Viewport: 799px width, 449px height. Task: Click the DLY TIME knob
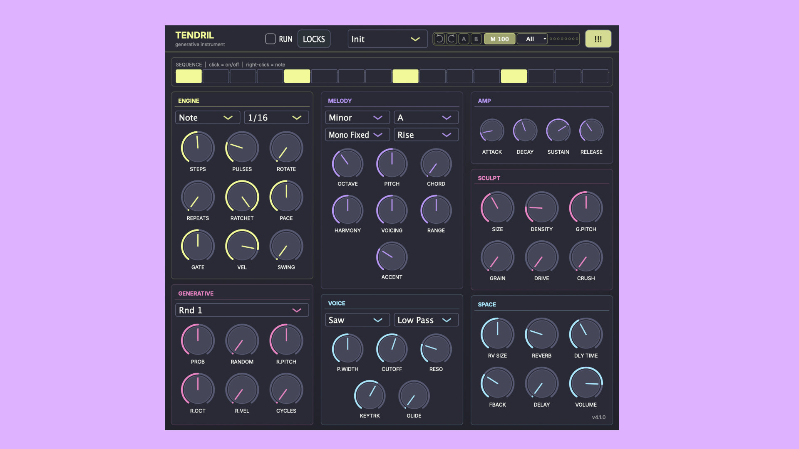pos(586,334)
